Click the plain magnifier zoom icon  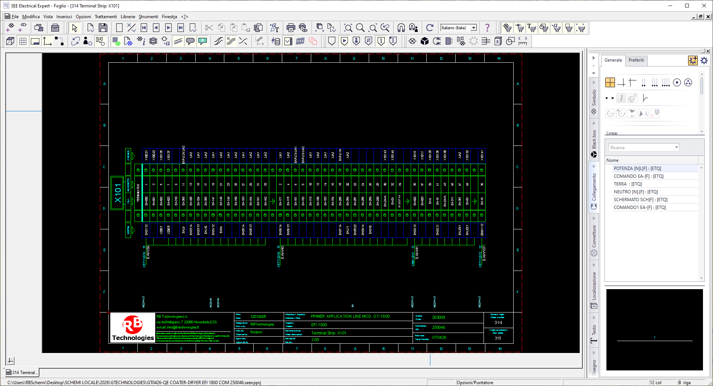(x=360, y=28)
